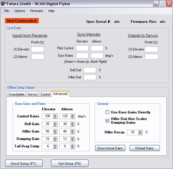Screen dimensions: 173x169
Task: Enable Use Base Gains Directly checkbox
Action: 107,112
